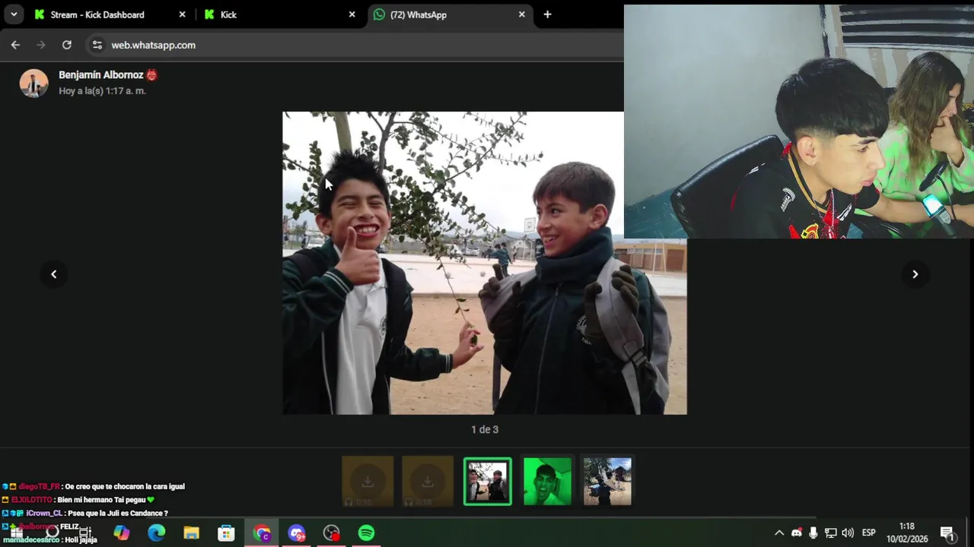Close the Kick tab
Viewport: 974px width, 547px height.
(x=352, y=14)
